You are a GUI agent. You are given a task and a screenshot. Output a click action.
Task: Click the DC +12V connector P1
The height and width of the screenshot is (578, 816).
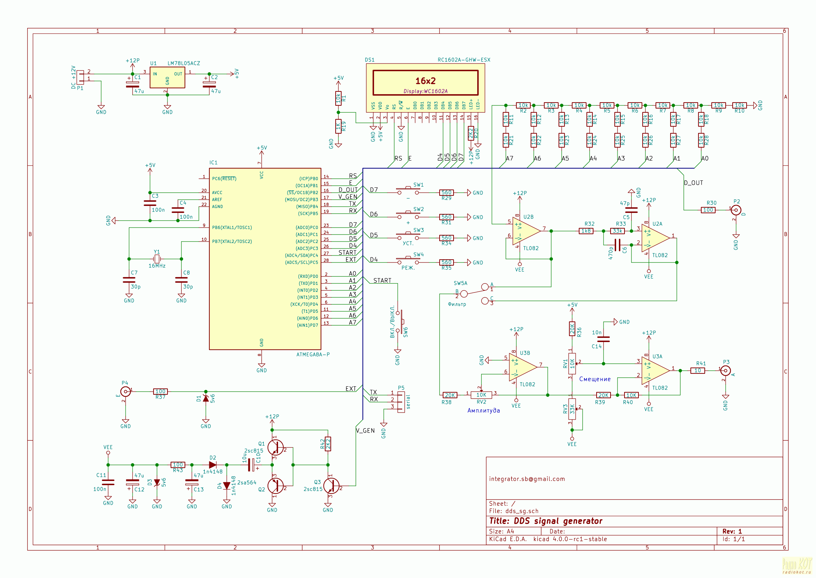point(81,77)
